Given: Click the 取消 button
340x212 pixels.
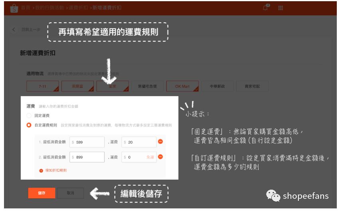Looking at the screenshot, I should point(70,193).
